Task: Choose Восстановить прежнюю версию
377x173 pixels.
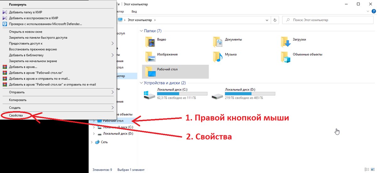Action: click(33, 49)
